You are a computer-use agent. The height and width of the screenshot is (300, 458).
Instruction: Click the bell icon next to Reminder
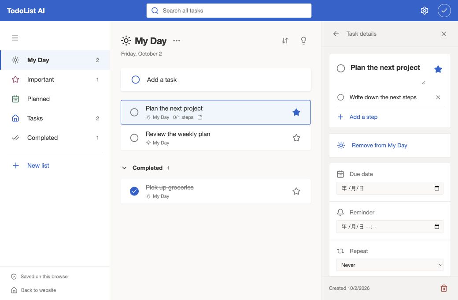coord(340,213)
